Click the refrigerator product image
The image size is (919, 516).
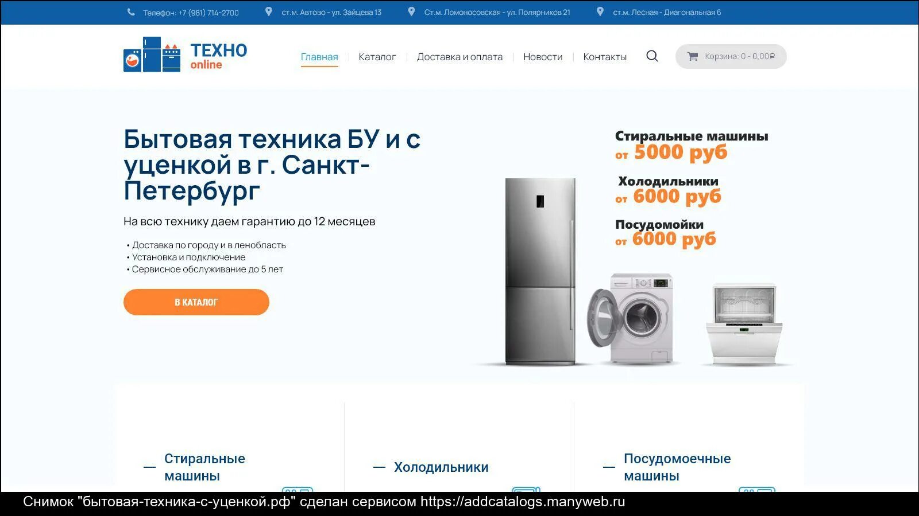click(x=540, y=271)
